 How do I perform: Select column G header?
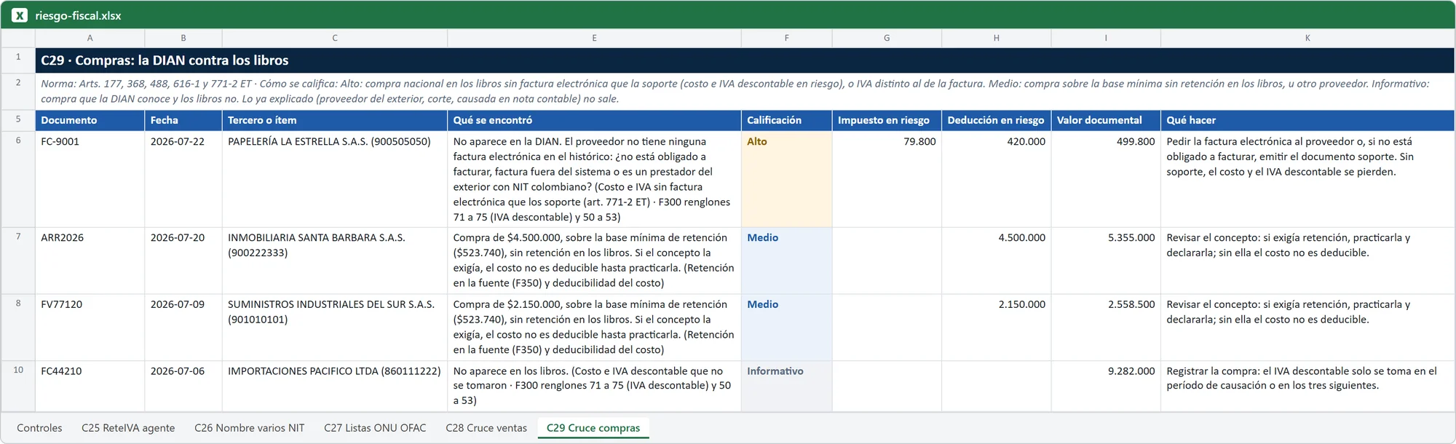tap(887, 38)
